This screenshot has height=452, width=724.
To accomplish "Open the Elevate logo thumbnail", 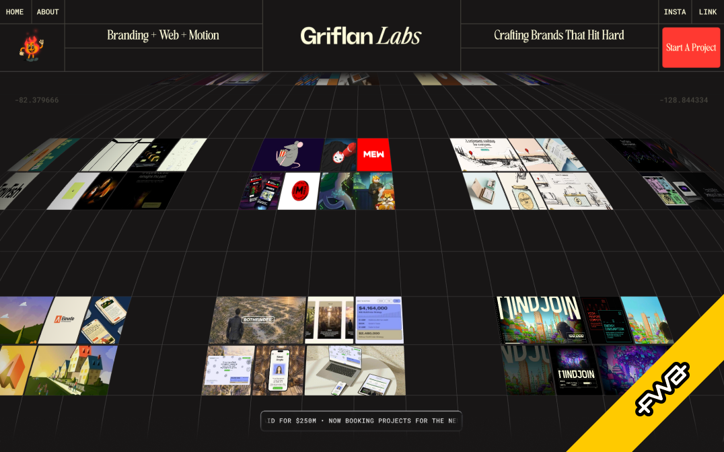I will (65, 320).
